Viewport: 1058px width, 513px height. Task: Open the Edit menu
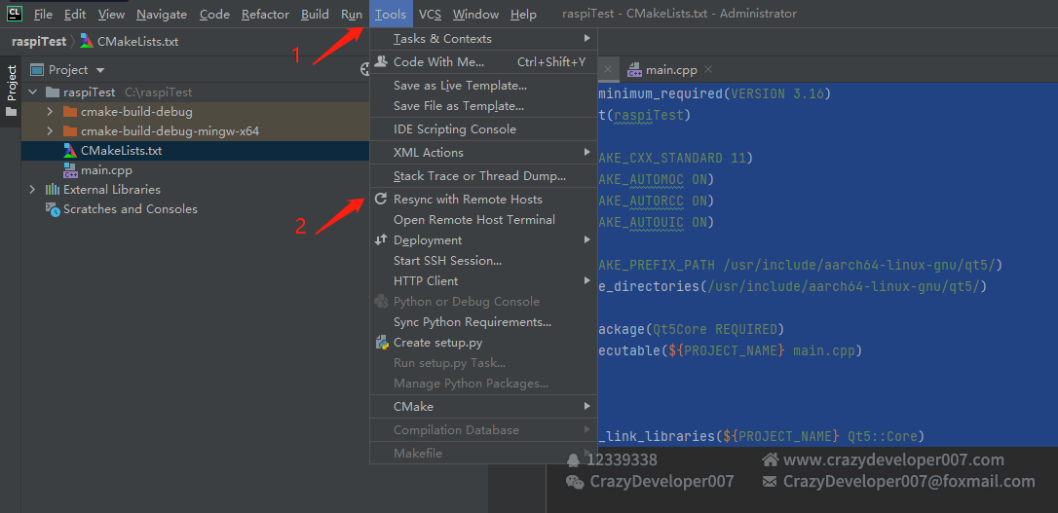(75, 15)
